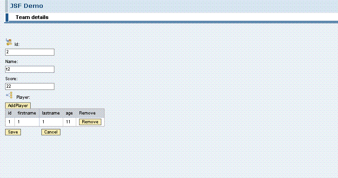Image resolution: width=338 pixels, height=178 pixels.
Task: Click the primary key icon beside Id label
Action: [9, 42]
